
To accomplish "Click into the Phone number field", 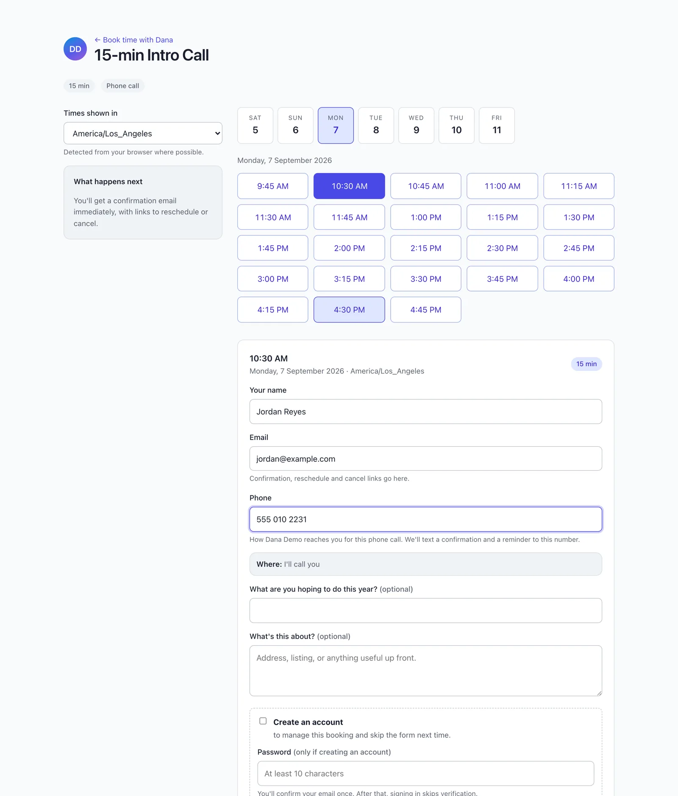I will click(426, 519).
